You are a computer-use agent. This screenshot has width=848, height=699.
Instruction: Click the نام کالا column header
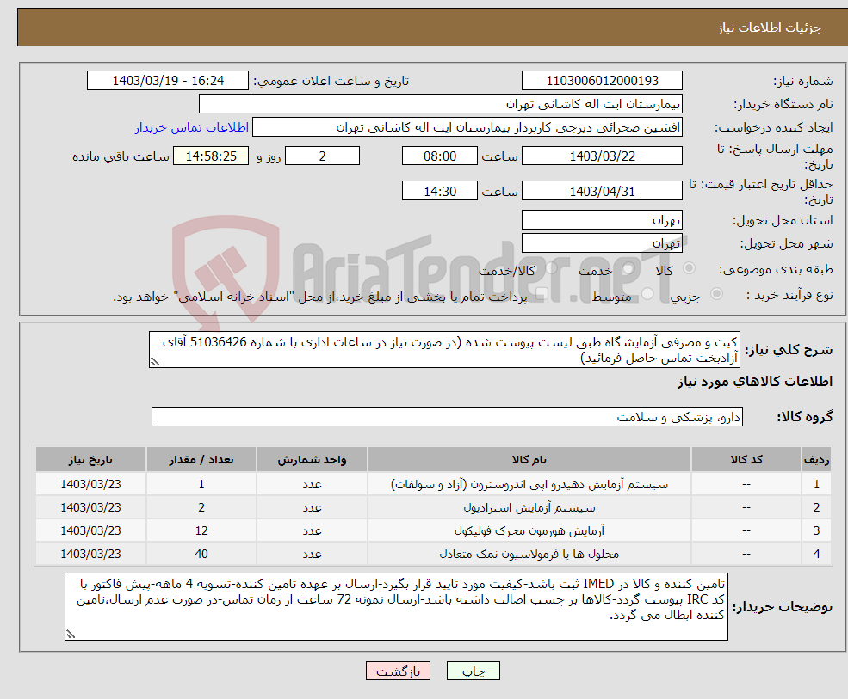(529, 460)
